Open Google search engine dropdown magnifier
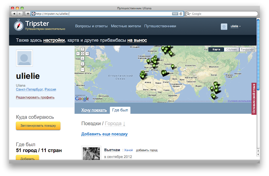 (188, 14)
